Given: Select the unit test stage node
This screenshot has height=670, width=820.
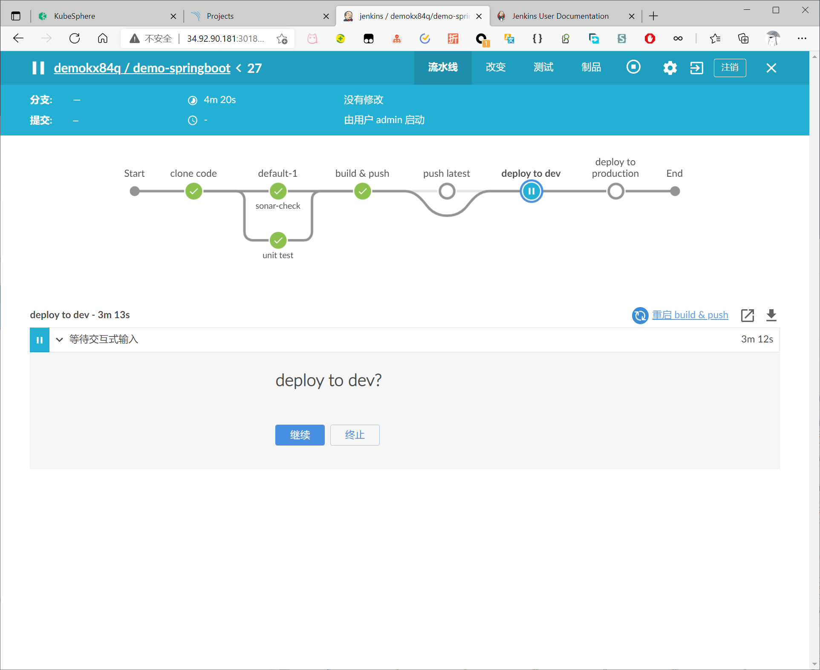Looking at the screenshot, I should click(x=278, y=240).
